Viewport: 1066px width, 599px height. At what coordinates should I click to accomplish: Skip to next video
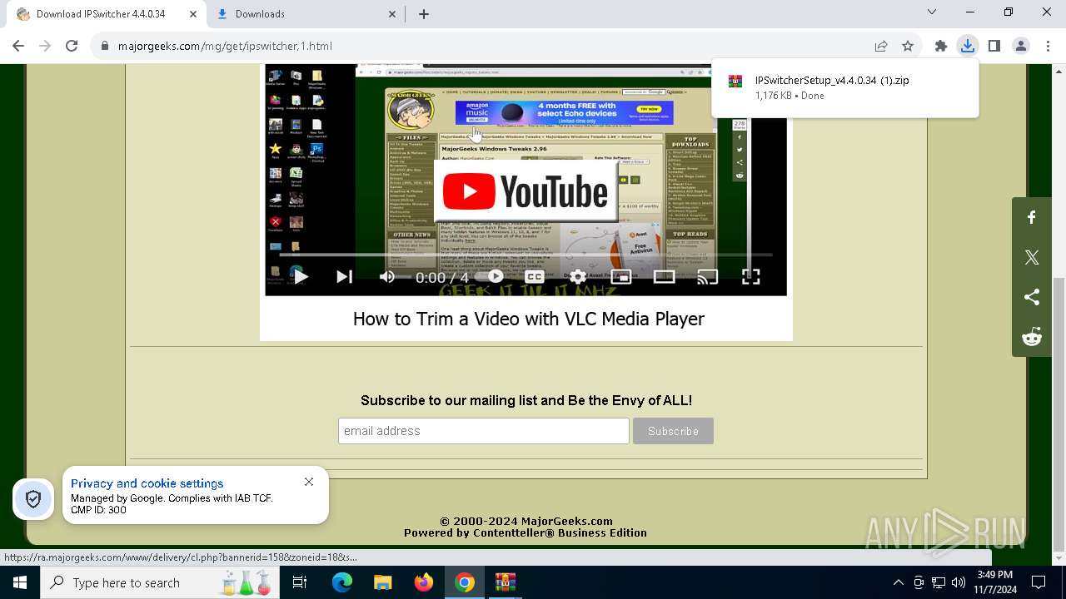[x=344, y=277]
